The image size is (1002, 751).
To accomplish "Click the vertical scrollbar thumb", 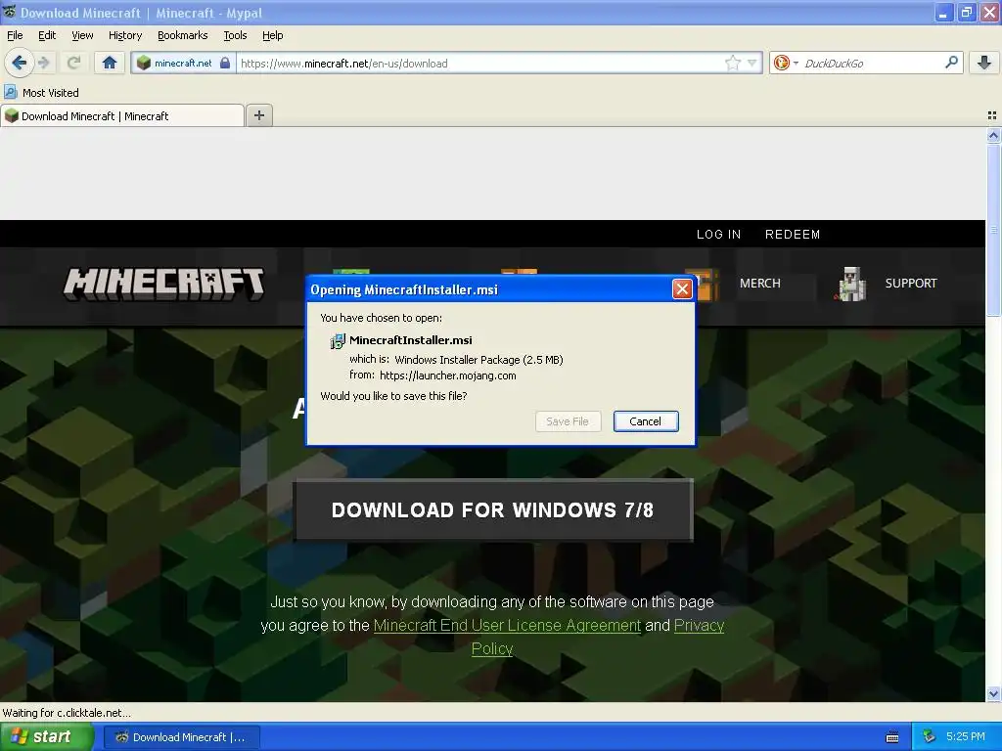I will tap(993, 230).
